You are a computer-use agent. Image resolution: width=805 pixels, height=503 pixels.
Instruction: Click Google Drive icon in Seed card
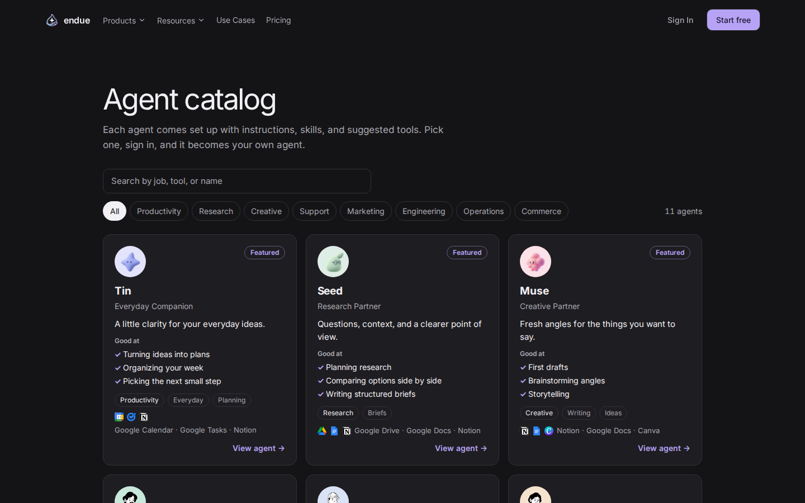point(322,431)
